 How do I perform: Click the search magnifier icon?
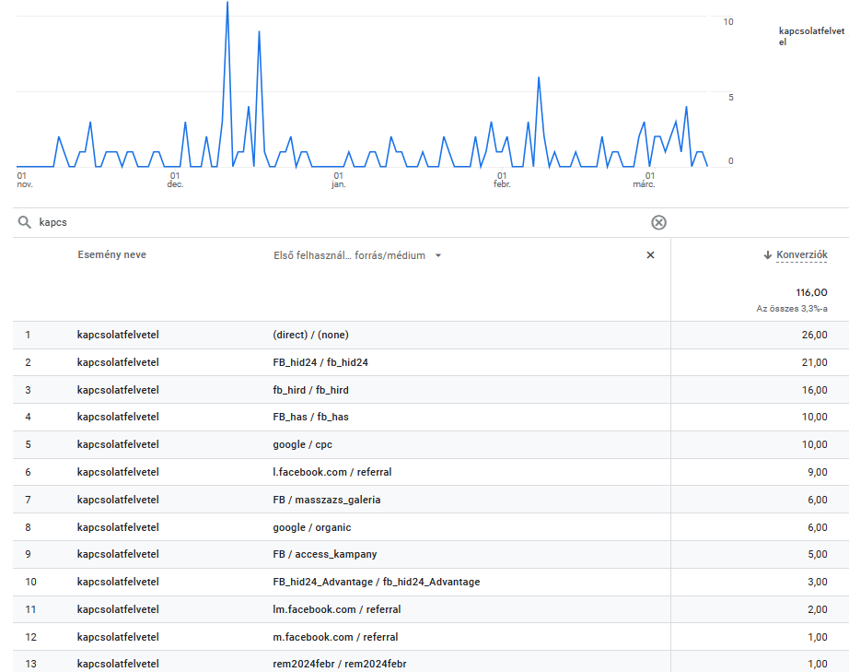[25, 222]
